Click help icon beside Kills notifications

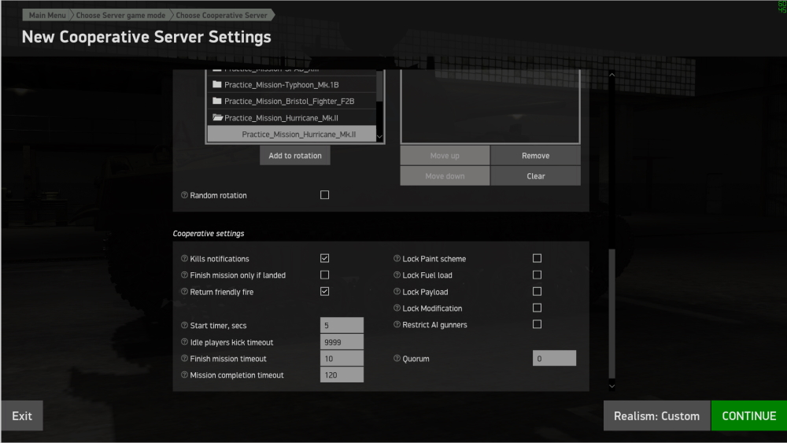[185, 259]
